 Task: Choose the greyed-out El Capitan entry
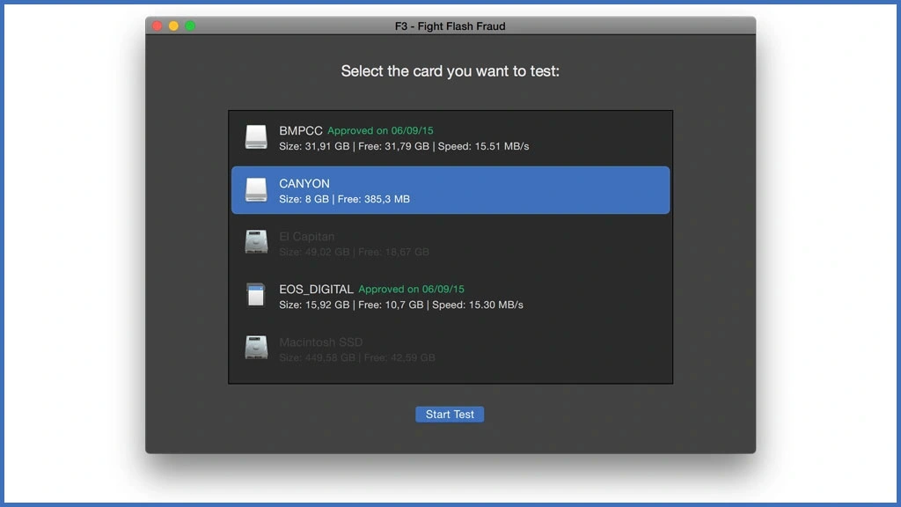point(306,236)
